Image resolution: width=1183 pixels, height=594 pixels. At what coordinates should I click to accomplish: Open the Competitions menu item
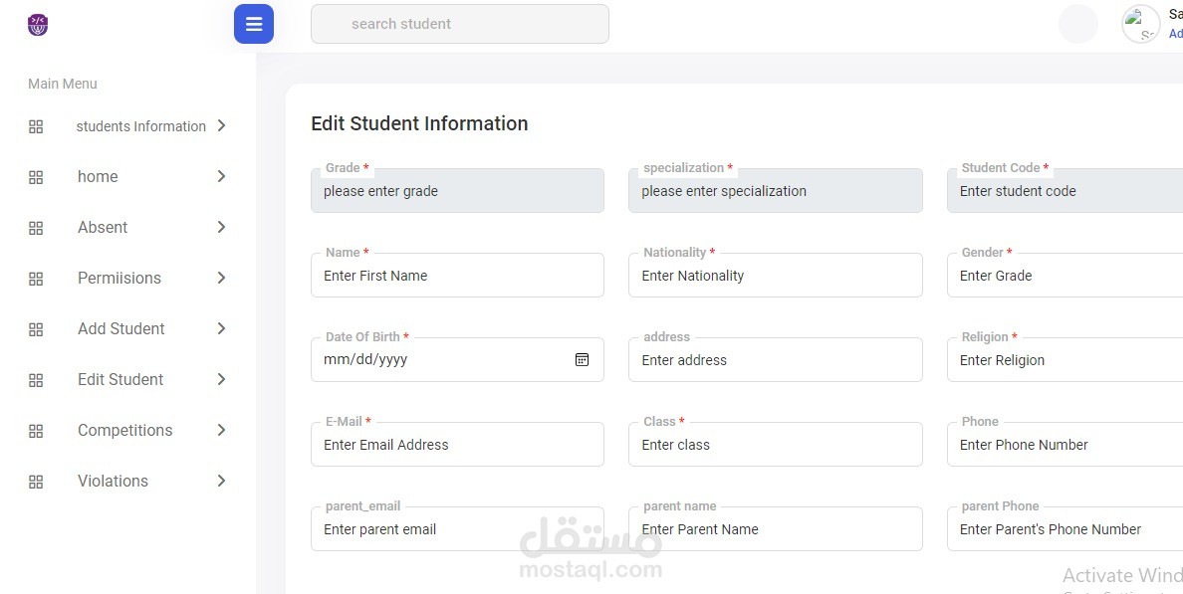tap(124, 430)
